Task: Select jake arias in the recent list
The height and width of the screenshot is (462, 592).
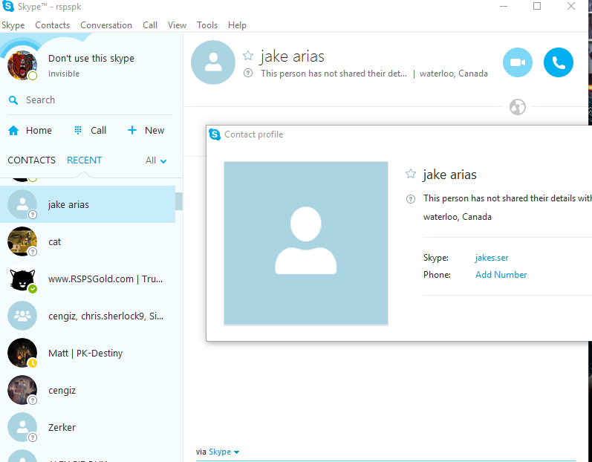Action: click(x=88, y=204)
